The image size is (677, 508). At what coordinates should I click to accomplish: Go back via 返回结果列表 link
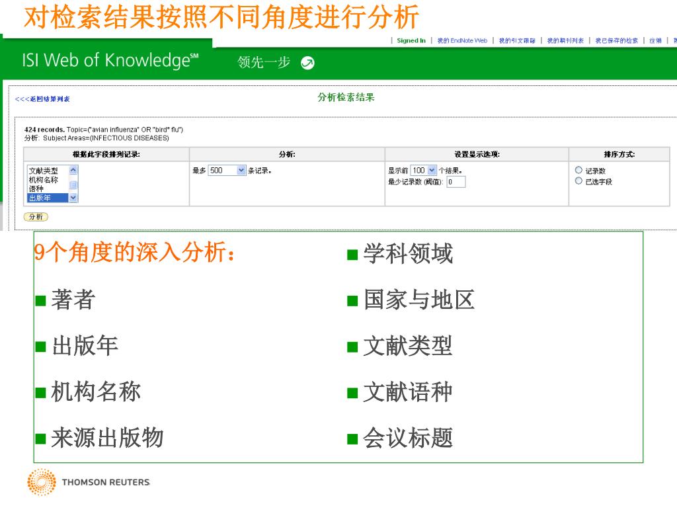point(42,99)
